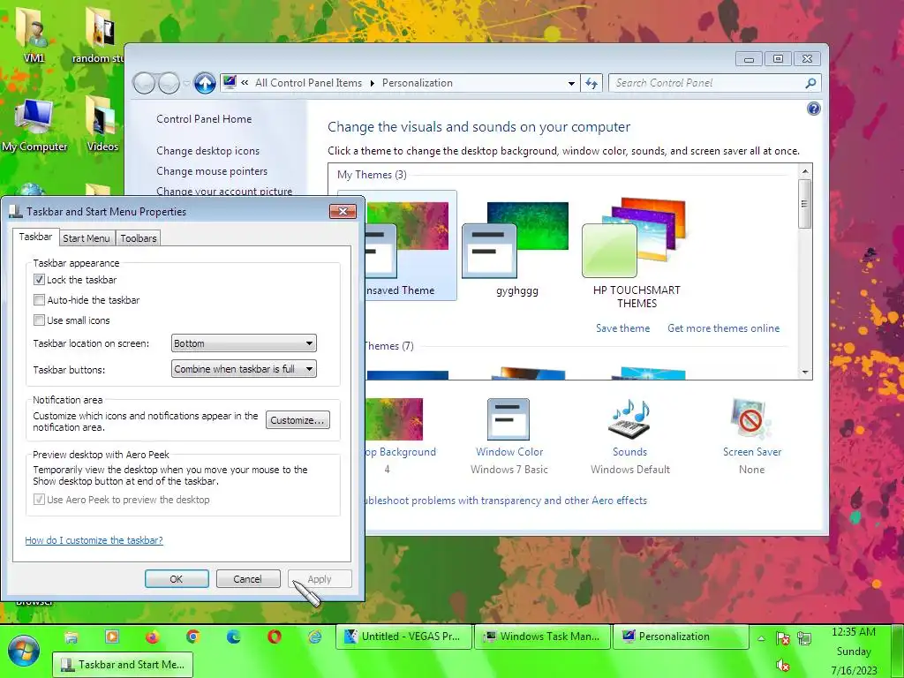Switch to the Toolbars tab
The width and height of the screenshot is (904, 678).
139,238
